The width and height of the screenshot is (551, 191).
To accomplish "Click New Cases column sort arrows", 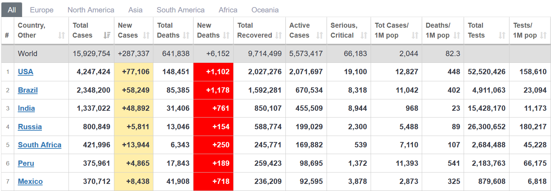I will pos(146,36).
